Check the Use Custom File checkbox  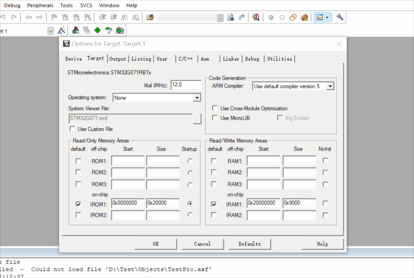click(x=73, y=129)
